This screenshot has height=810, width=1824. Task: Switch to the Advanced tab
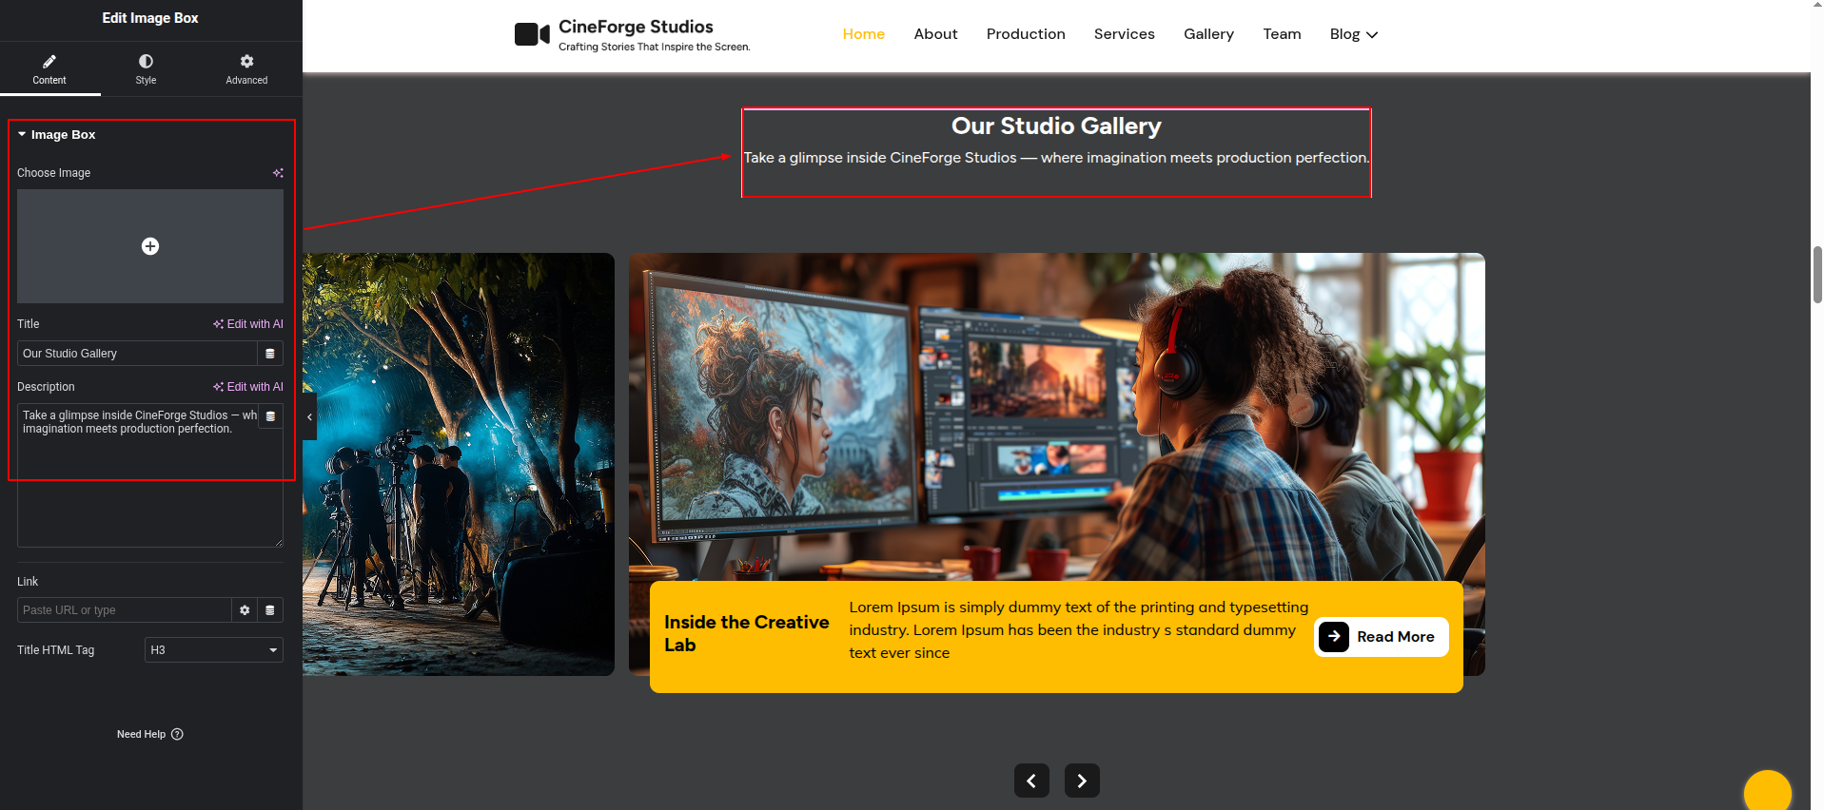[x=246, y=68]
